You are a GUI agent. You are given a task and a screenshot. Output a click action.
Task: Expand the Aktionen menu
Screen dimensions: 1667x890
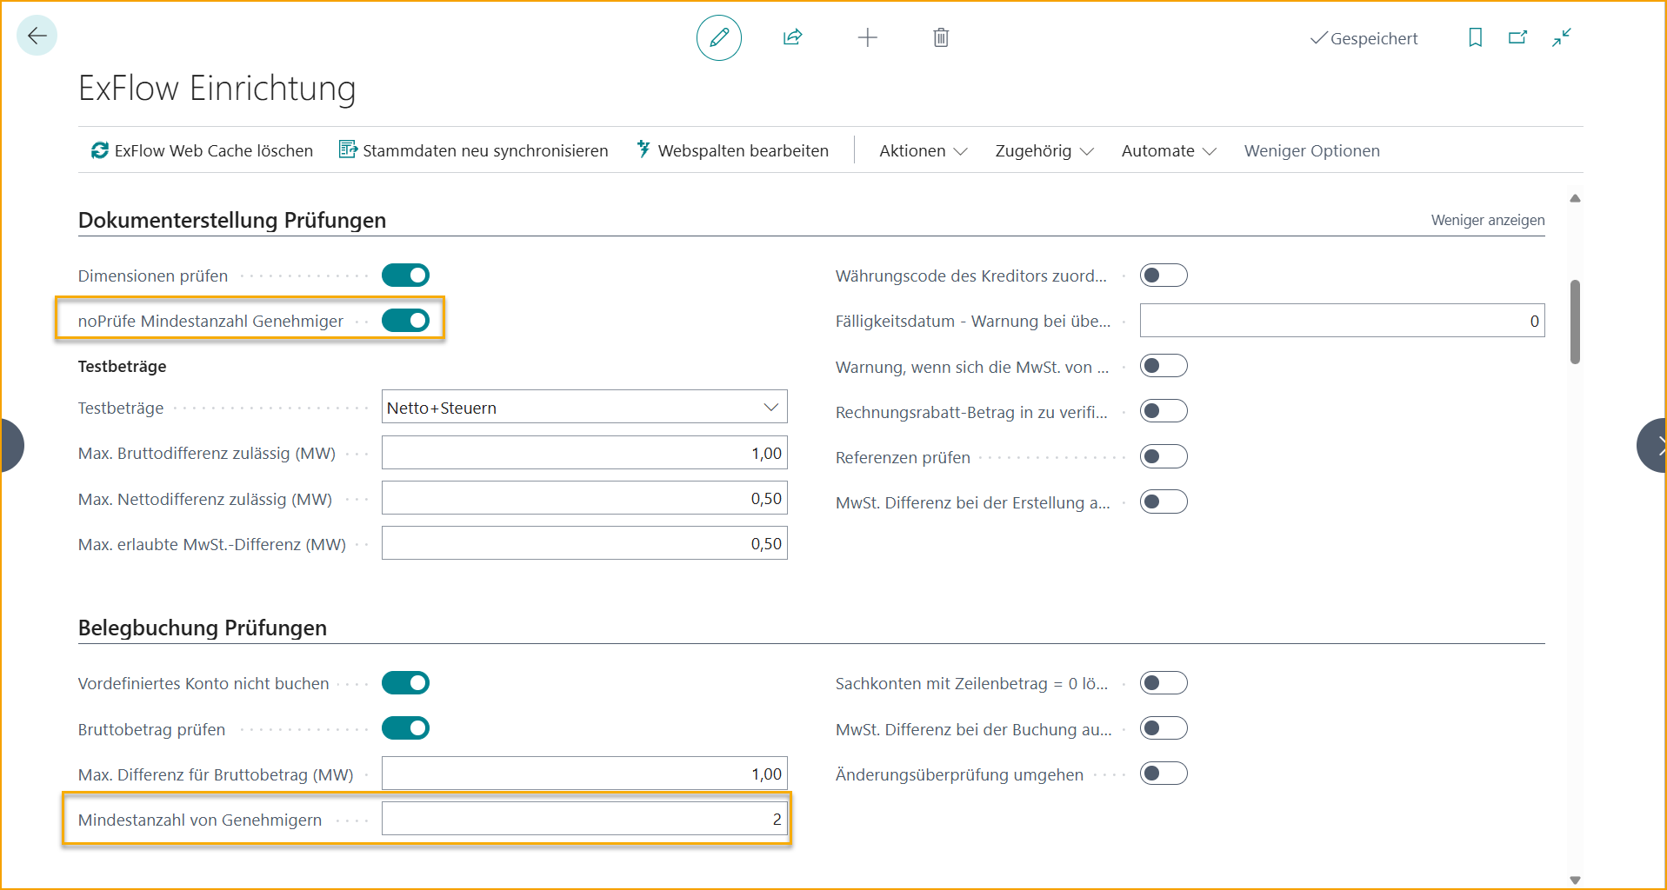921,150
